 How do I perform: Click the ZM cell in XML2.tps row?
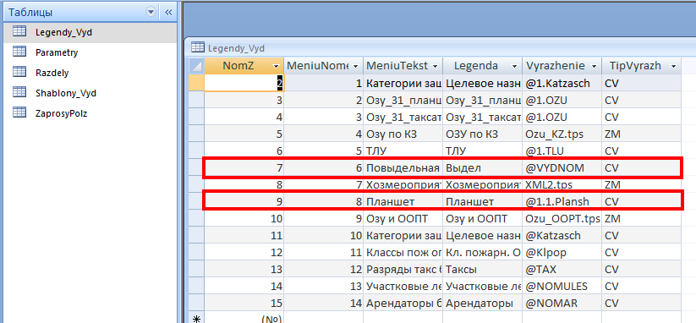point(642,184)
